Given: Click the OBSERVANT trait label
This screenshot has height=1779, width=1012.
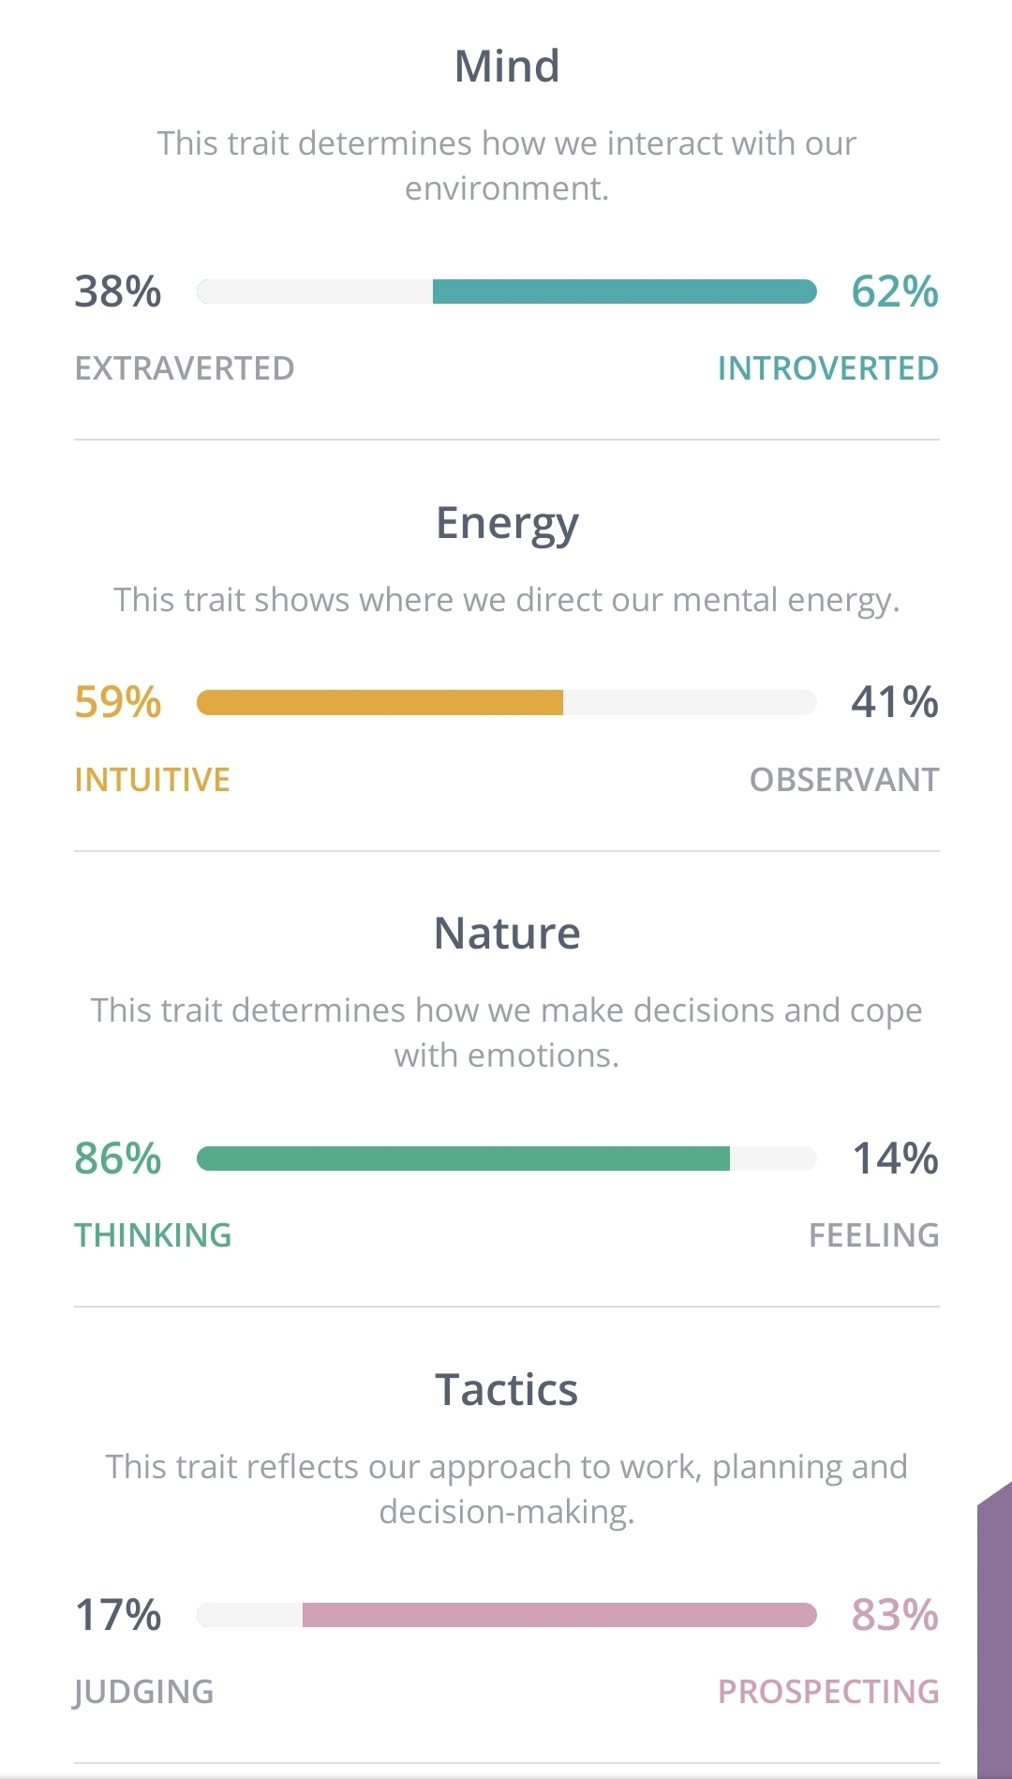Looking at the screenshot, I should pos(844,780).
